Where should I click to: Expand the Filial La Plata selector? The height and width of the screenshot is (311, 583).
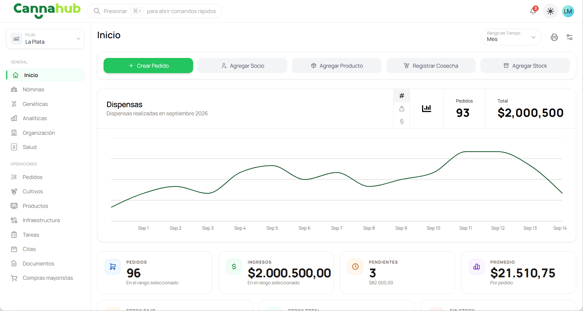pyautogui.click(x=45, y=39)
